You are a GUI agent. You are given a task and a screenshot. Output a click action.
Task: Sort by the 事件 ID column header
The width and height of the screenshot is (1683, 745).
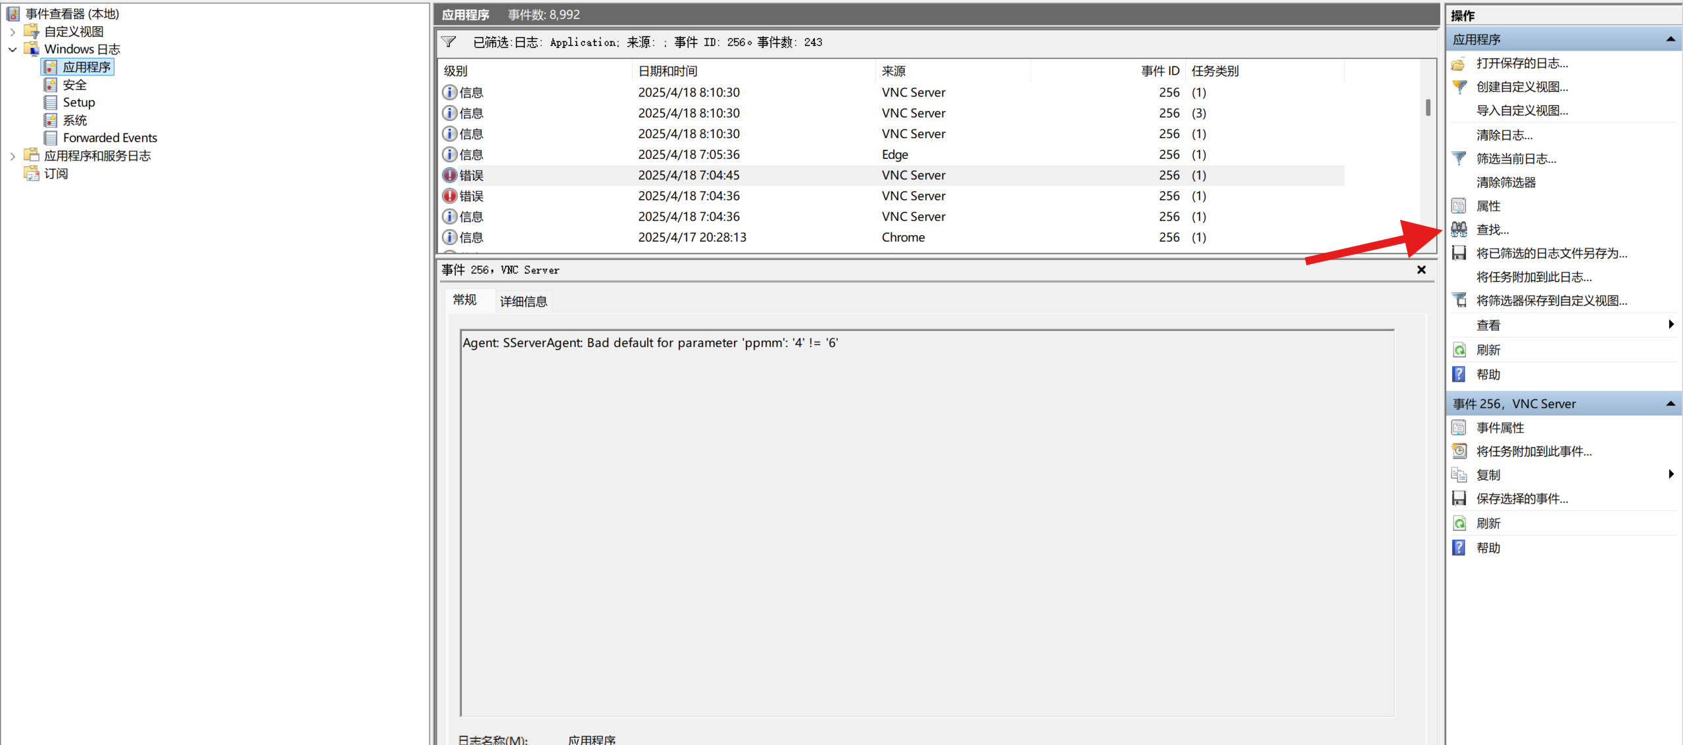(1107, 71)
